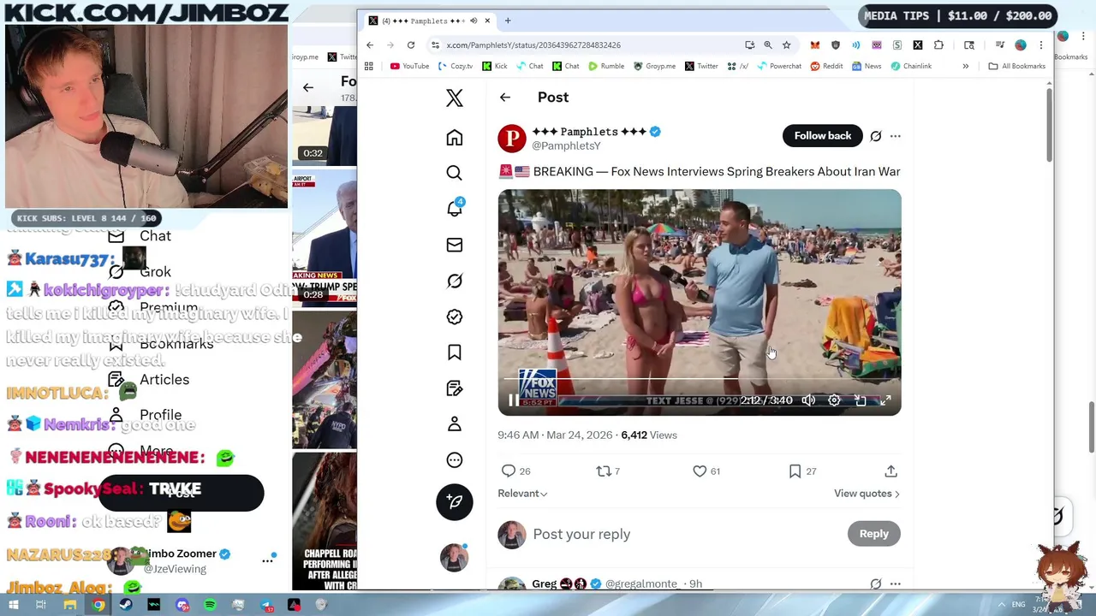Viewport: 1096px width, 616px height.
Task: Open Chainlink bookmark
Action: point(910,66)
